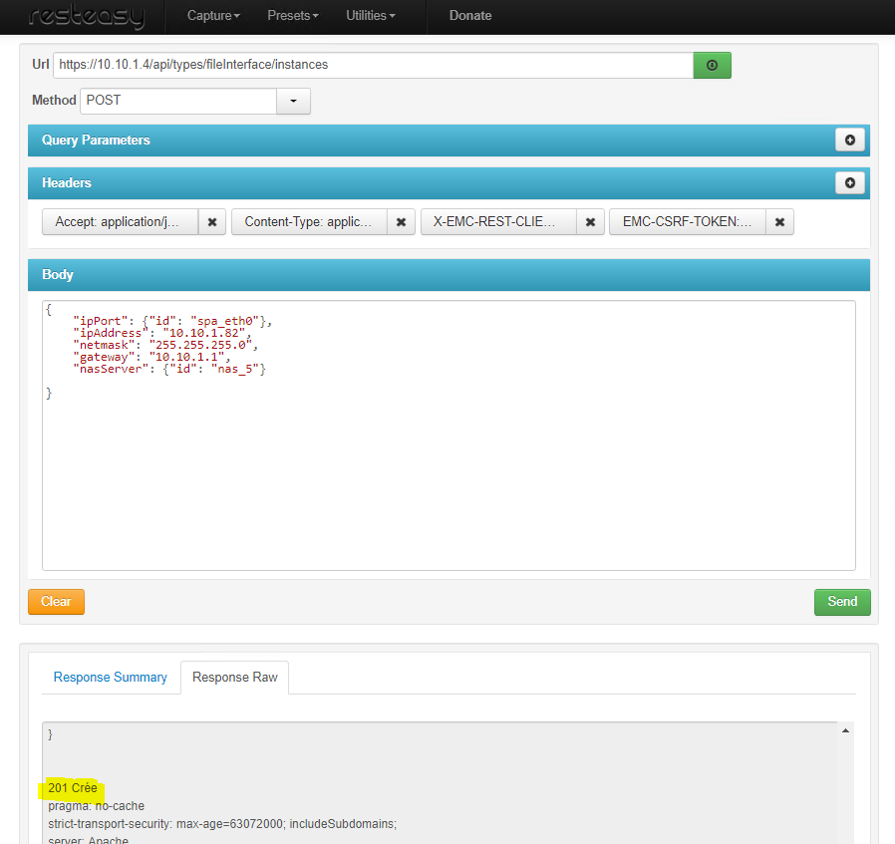
Task: Open the Method dropdown arrow
Action: (293, 101)
